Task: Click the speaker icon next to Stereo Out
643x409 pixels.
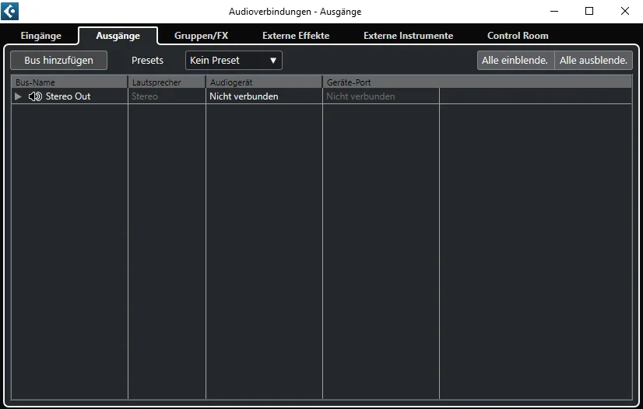Action: coord(35,96)
